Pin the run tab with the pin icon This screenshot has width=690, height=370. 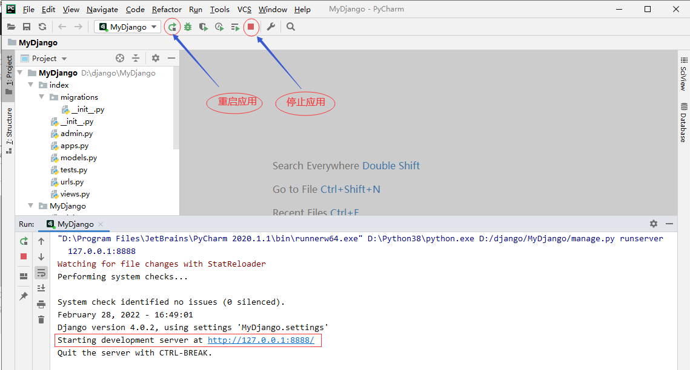(24, 296)
